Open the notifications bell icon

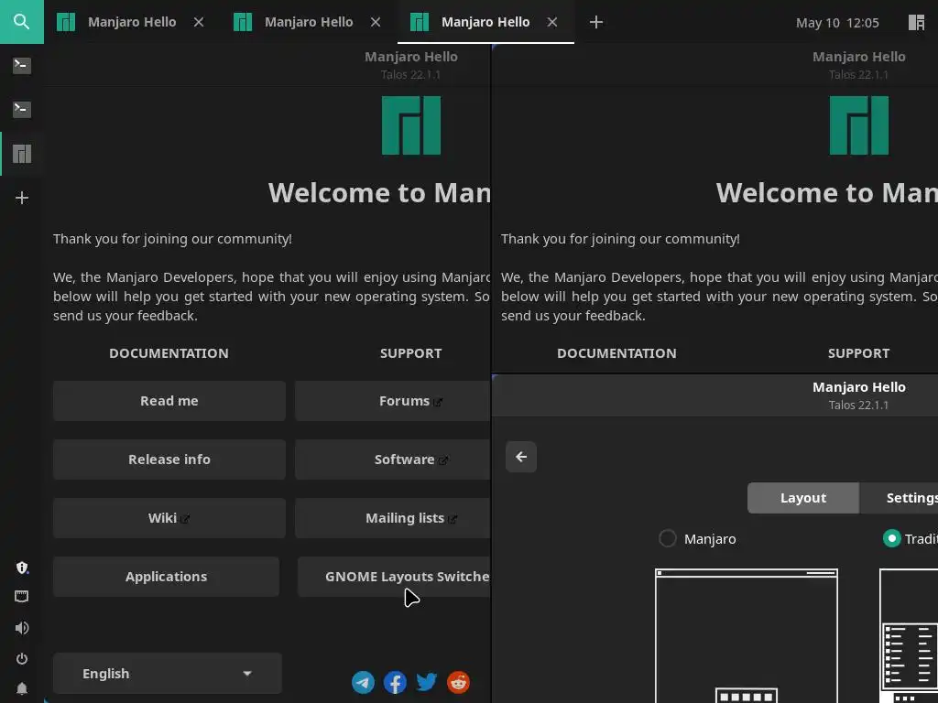22,688
